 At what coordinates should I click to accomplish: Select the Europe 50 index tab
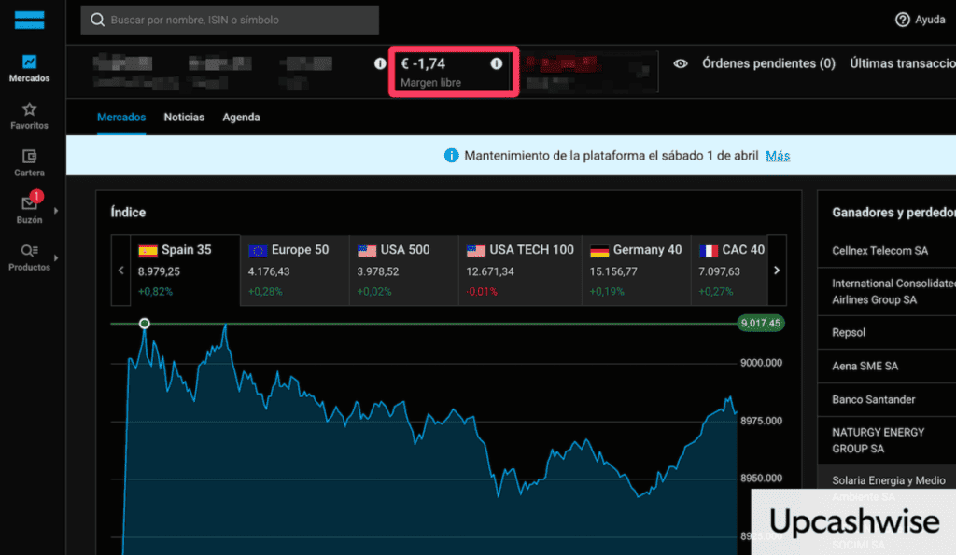(x=295, y=270)
